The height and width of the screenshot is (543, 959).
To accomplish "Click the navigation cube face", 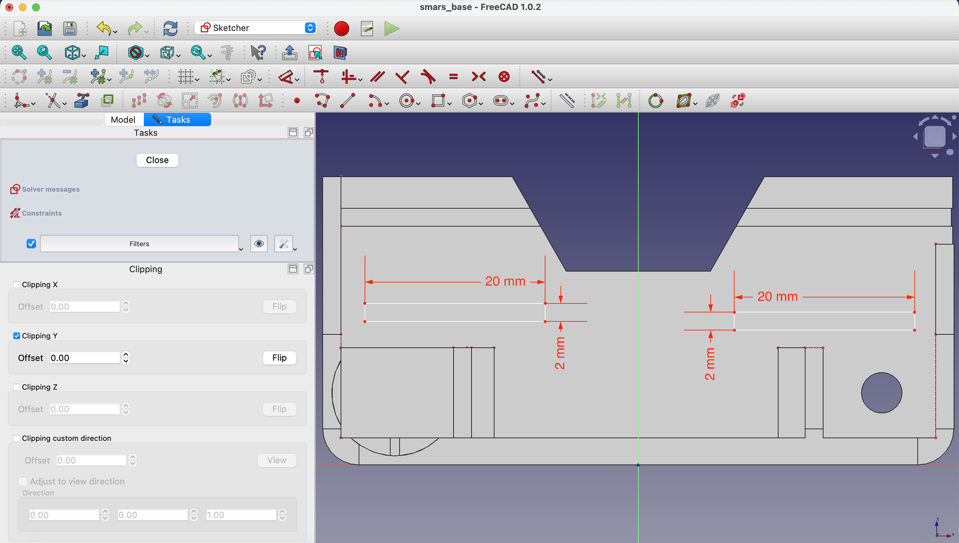I will click(x=935, y=136).
